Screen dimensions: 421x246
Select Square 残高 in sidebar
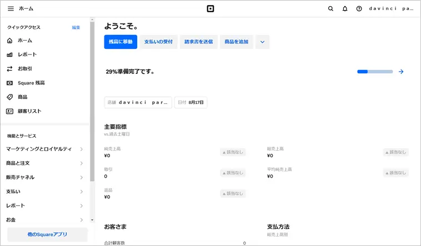(x=31, y=83)
